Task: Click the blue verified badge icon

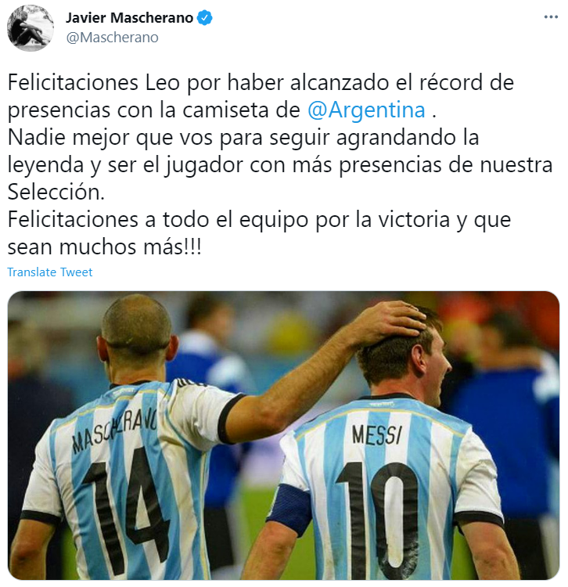Action: coord(205,17)
